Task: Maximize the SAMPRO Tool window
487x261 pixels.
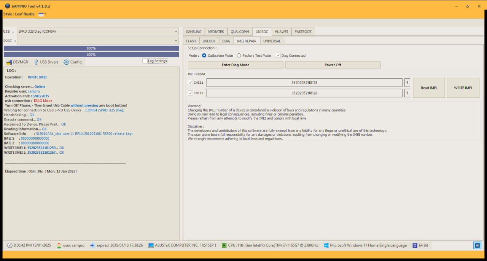Action: coord(468,6)
